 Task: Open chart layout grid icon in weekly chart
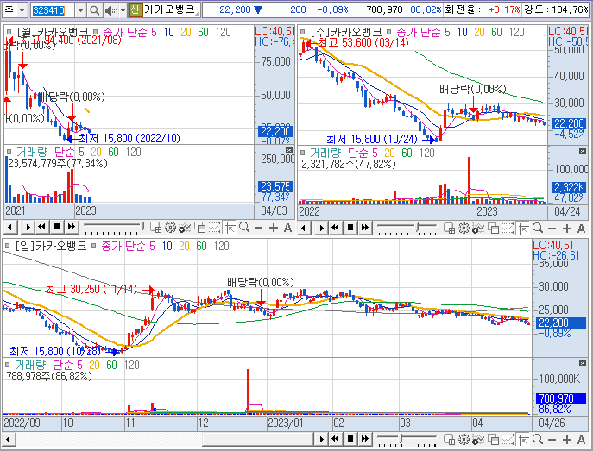[450, 228]
